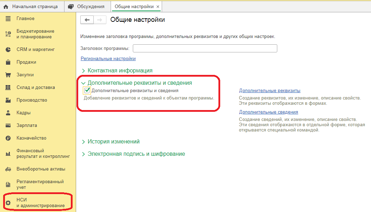Switch to the Начальная страница tab

[32, 7]
